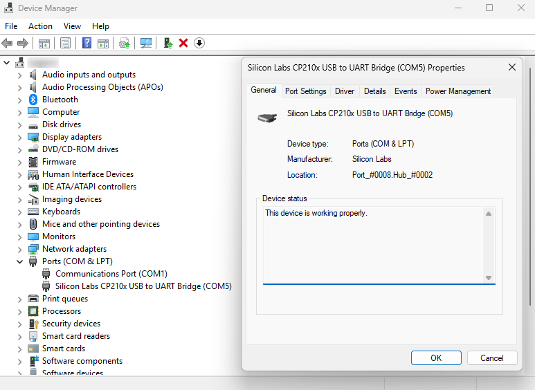Image resolution: width=535 pixels, height=390 pixels.
Task: Click Show/Hide Console Tree toolbar icon
Action: [x=44, y=44]
